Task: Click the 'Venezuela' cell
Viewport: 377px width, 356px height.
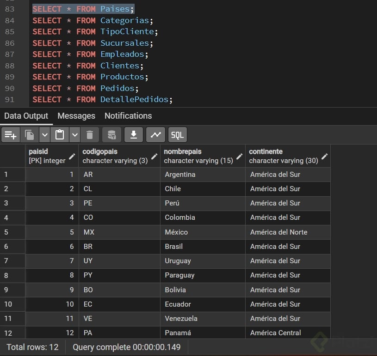Action: (x=203, y=319)
